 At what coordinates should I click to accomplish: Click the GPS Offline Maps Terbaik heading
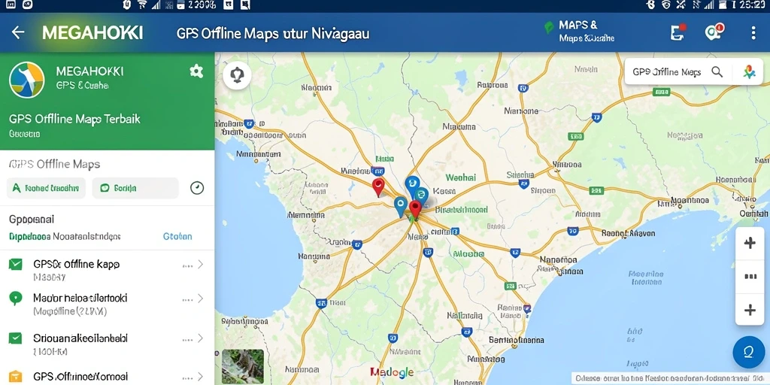pyautogui.click(x=74, y=119)
